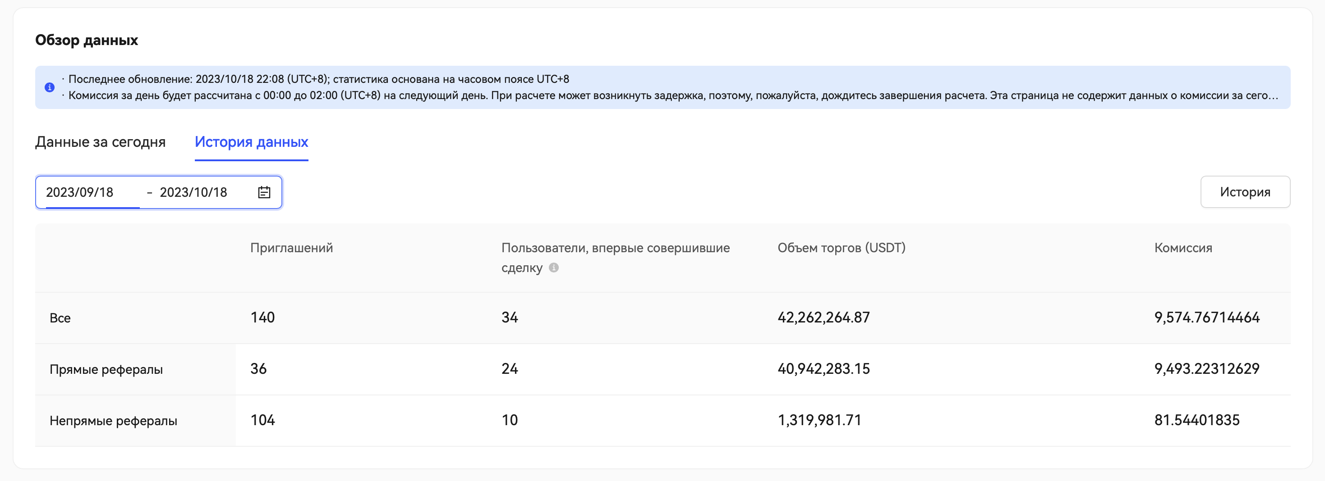Select the Непрямые рефералы row label

pos(113,421)
